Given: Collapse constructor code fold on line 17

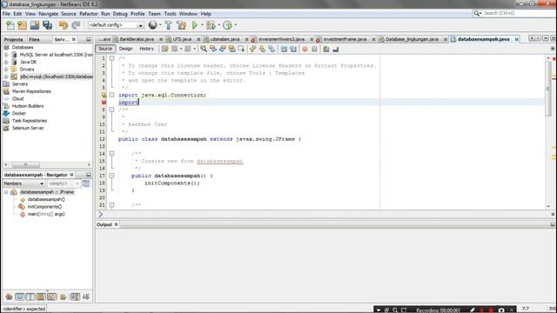Looking at the screenshot, I should click(111, 176).
